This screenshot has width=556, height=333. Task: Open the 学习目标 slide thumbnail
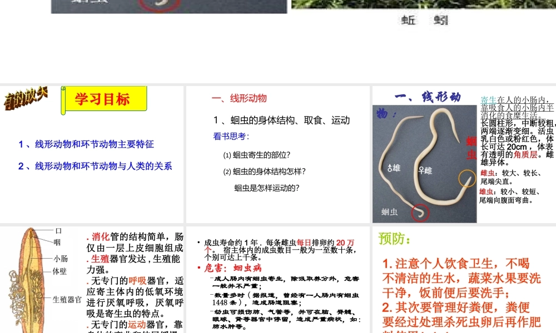click(x=92, y=154)
